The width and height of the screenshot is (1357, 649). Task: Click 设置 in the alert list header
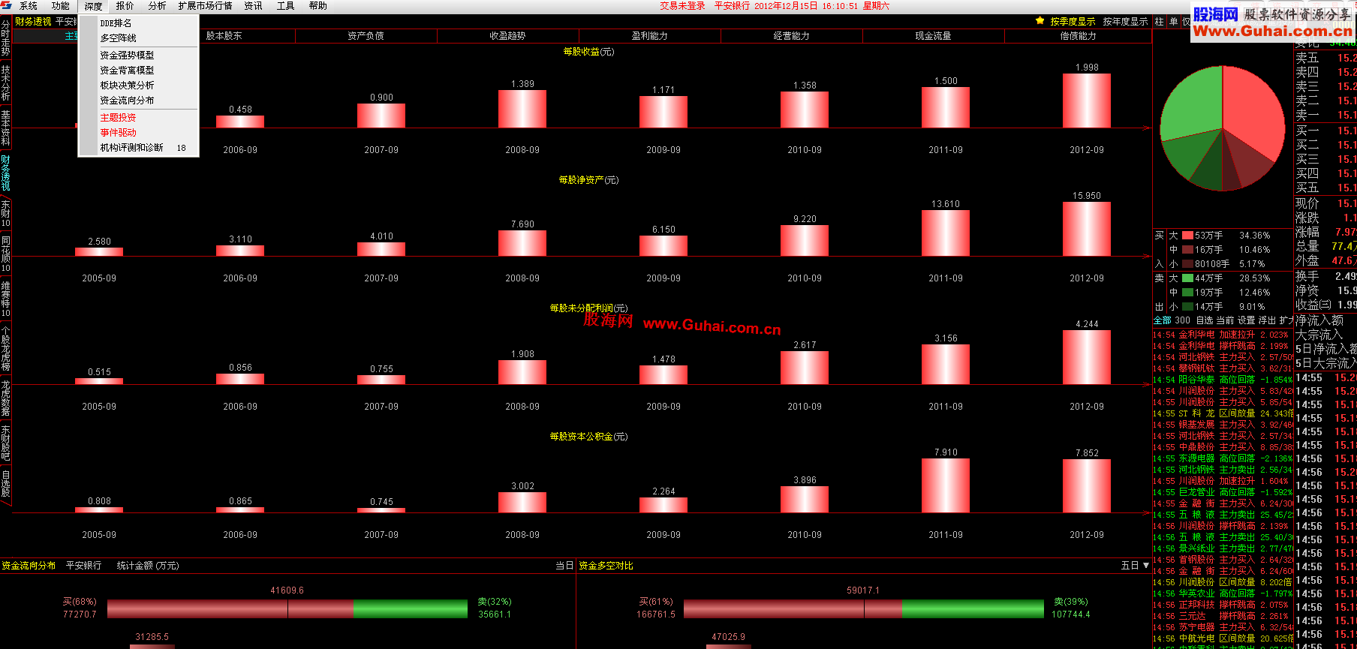click(1247, 320)
